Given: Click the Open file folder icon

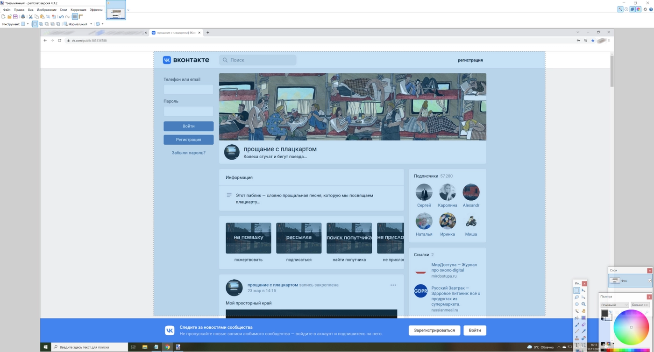Looking at the screenshot, I should [x=9, y=17].
